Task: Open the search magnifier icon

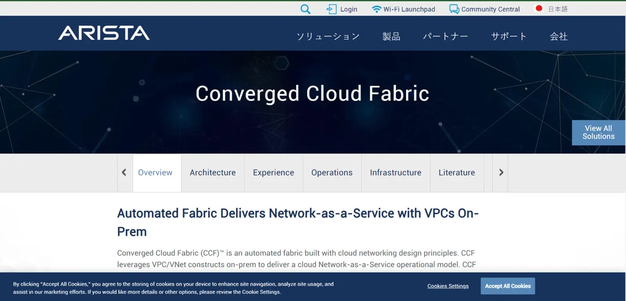Action: (305, 9)
